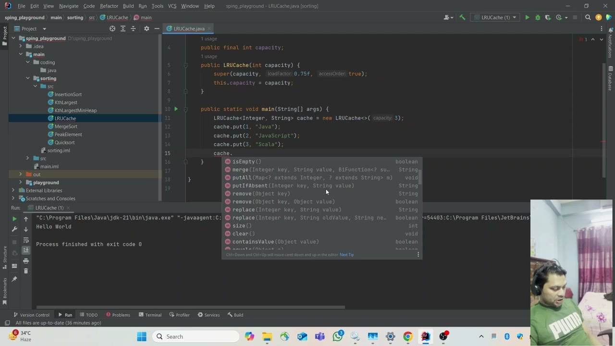Viewport: 615px width, 346px height.
Task: Collapse the sorting module folder
Action: 28,78
